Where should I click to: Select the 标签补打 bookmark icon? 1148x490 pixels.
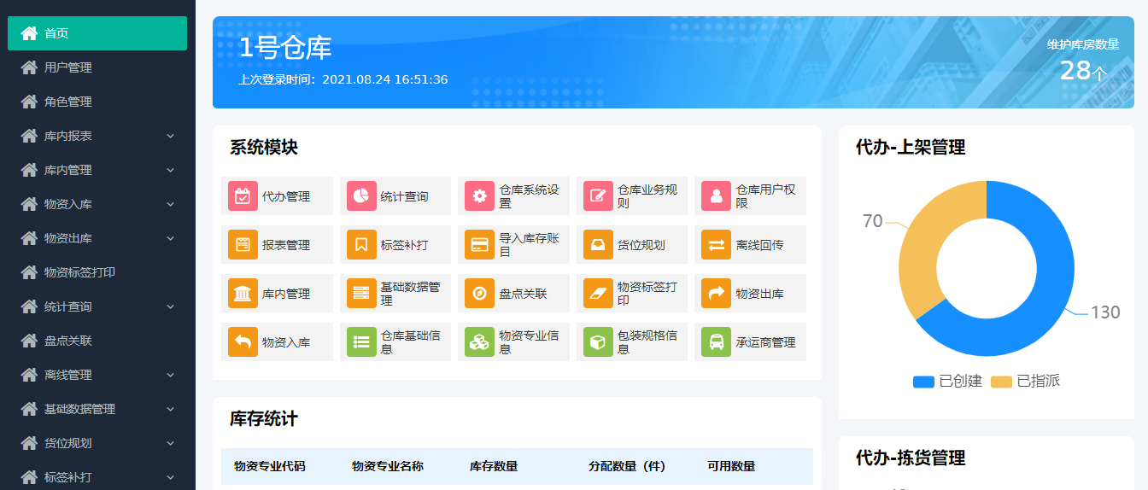[361, 245]
